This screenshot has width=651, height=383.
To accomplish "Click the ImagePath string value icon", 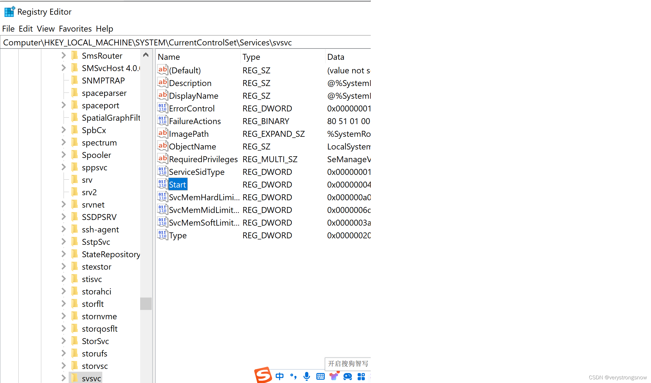I will coord(162,133).
